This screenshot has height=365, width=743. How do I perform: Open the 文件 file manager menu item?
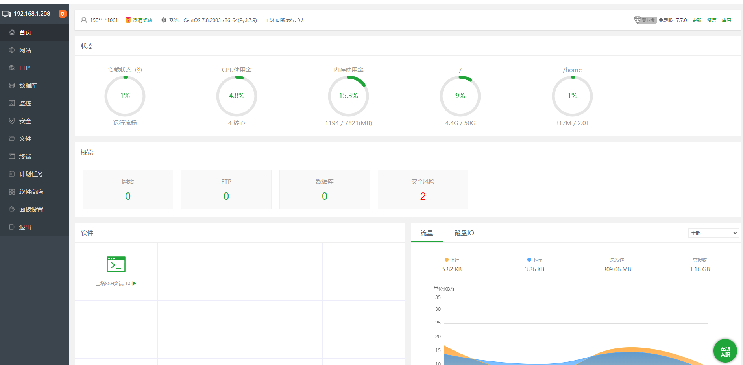pyautogui.click(x=34, y=138)
